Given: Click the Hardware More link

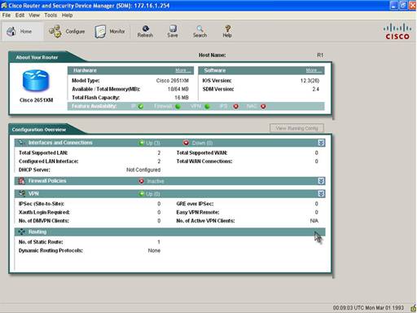Looking at the screenshot, I should pos(183,71).
